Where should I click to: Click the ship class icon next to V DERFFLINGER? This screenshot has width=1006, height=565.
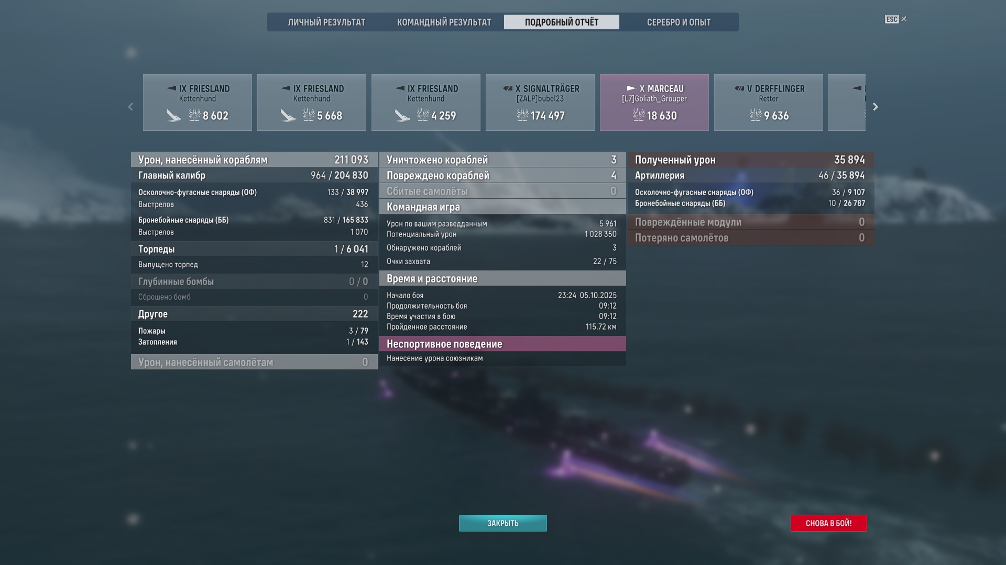(x=739, y=88)
